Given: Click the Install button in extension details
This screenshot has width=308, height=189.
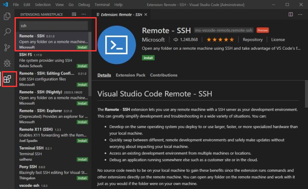Looking at the screenshot, I should click(148, 58).
